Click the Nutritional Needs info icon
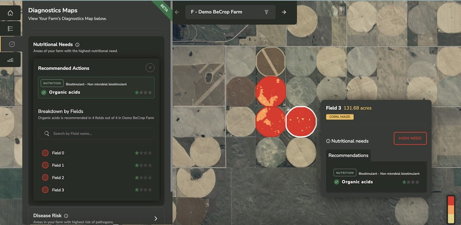 pos(77,45)
